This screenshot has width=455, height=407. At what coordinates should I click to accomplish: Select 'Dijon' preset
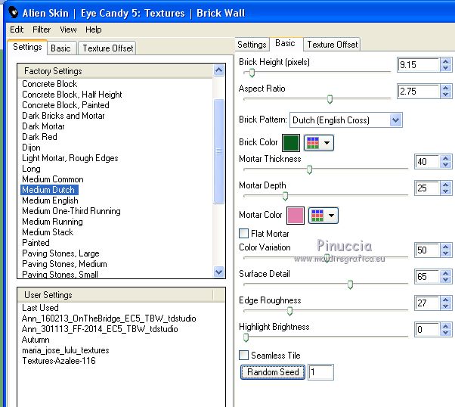coord(31,148)
